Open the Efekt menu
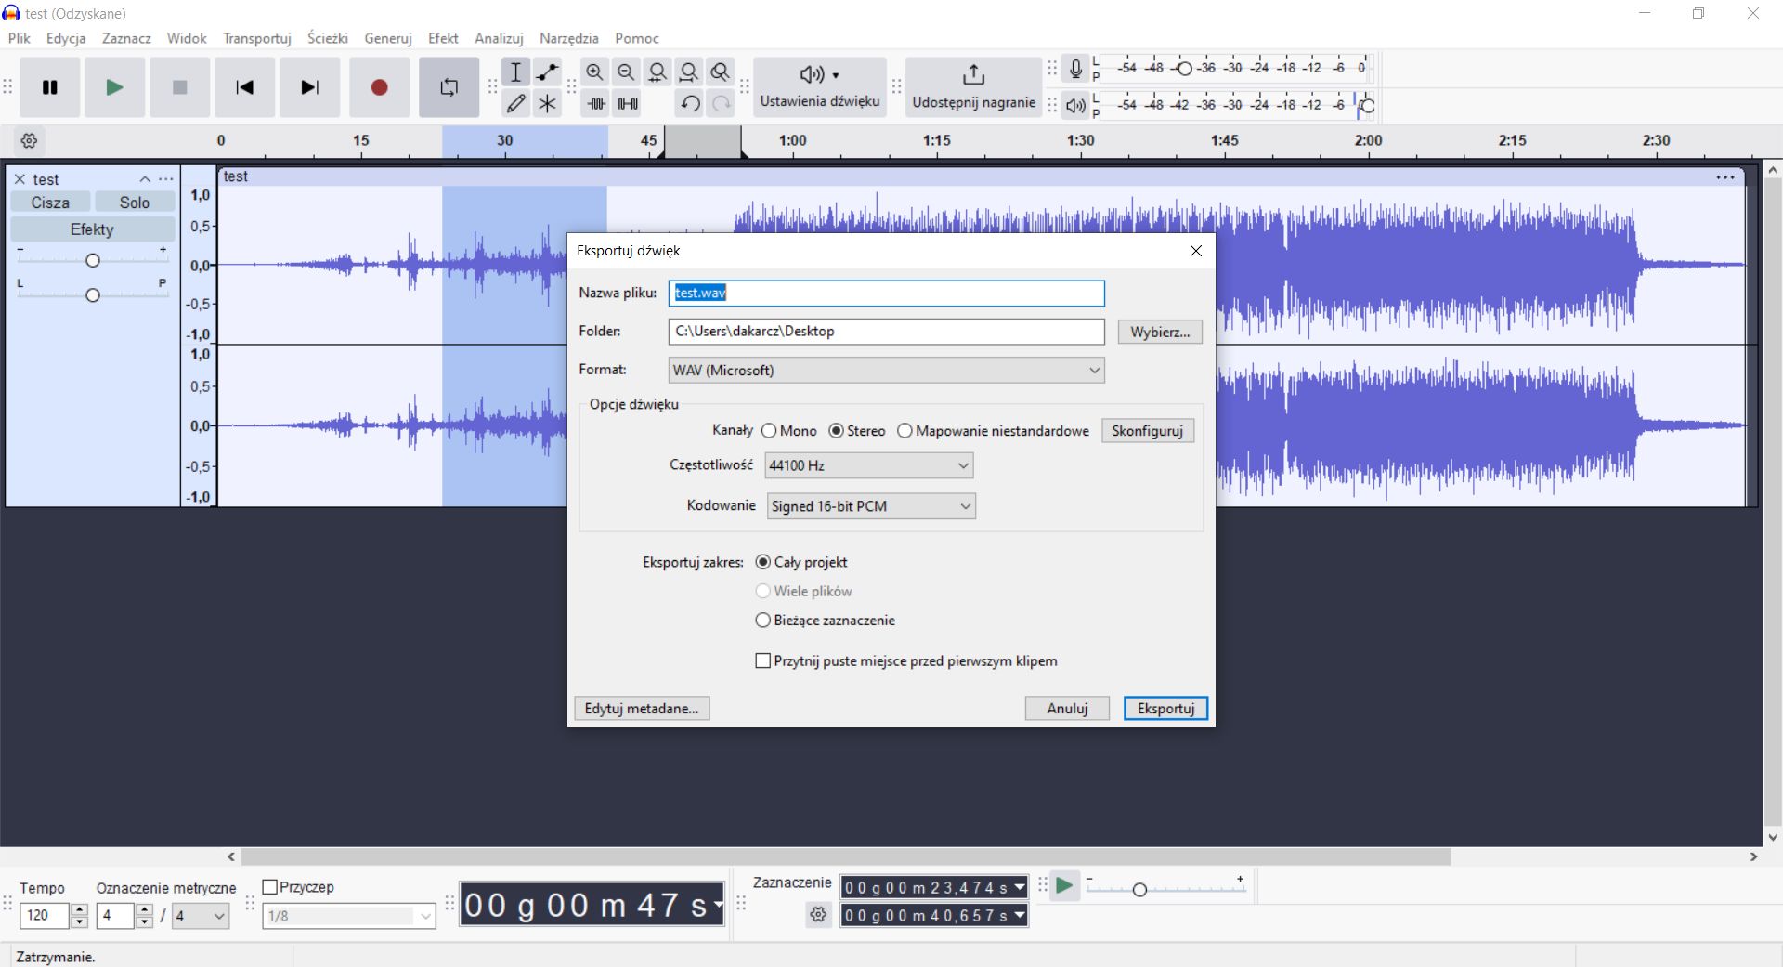1783x967 pixels. click(443, 38)
